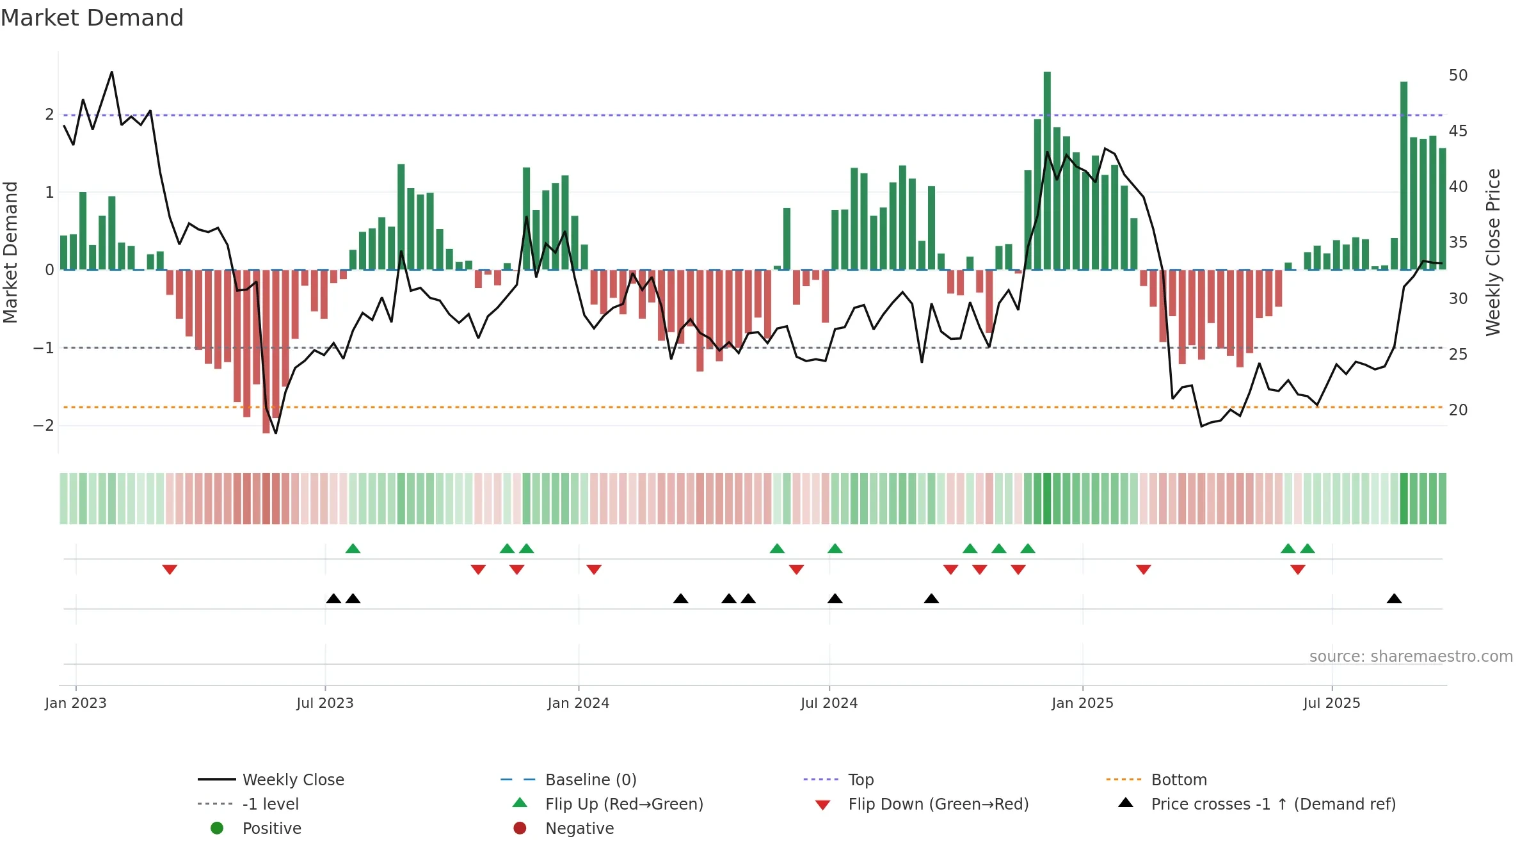This screenshot has width=1536, height=864.
Task: Click the '20' price tick on right axis
Action: click(x=1459, y=410)
